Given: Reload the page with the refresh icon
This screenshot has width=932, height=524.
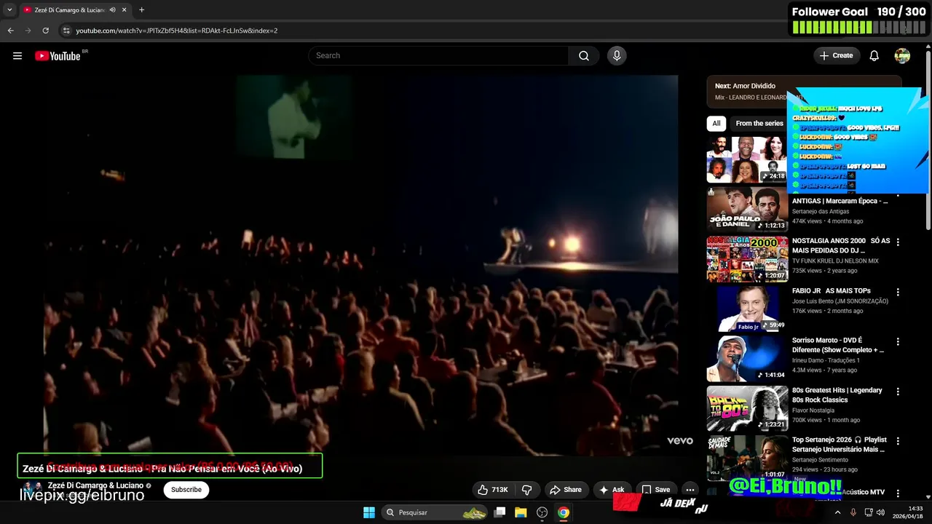Looking at the screenshot, I should coord(45,31).
